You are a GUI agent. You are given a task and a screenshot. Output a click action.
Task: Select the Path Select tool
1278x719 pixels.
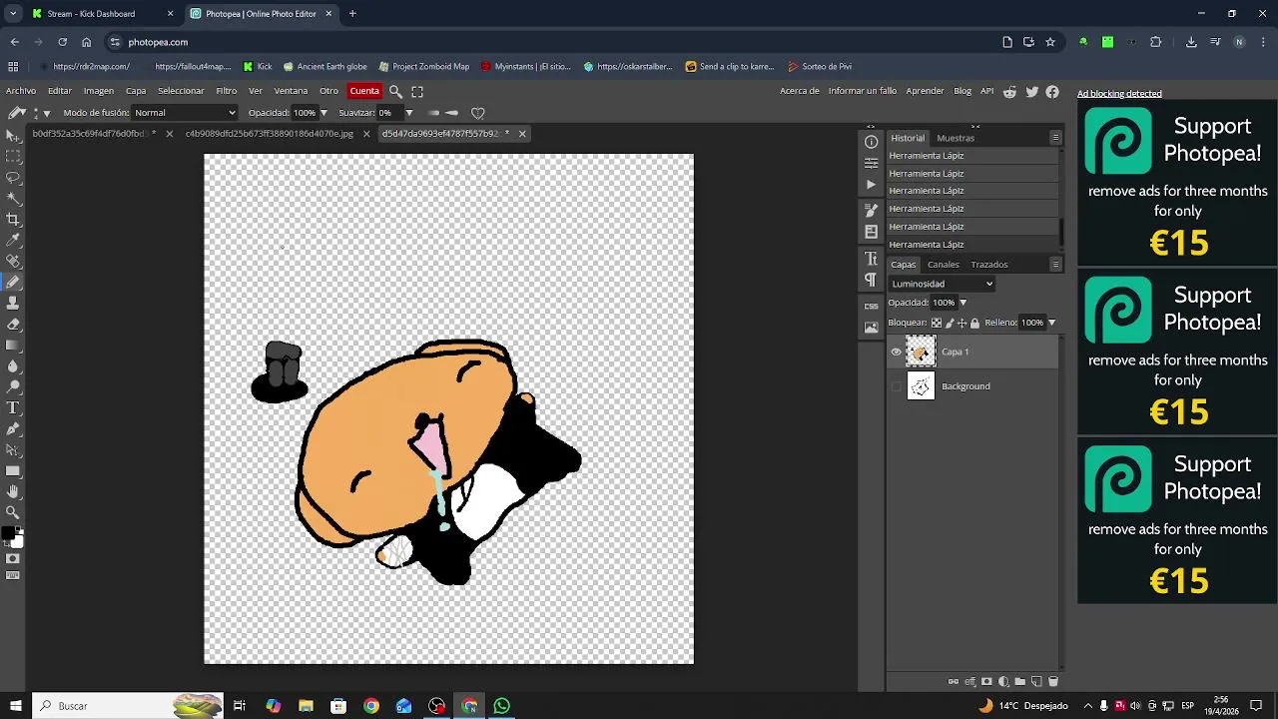point(13,449)
